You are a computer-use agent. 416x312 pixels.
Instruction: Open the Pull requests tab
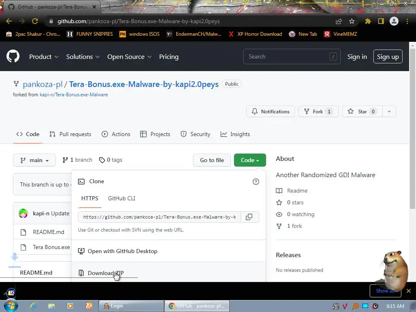pyautogui.click(x=70, y=134)
